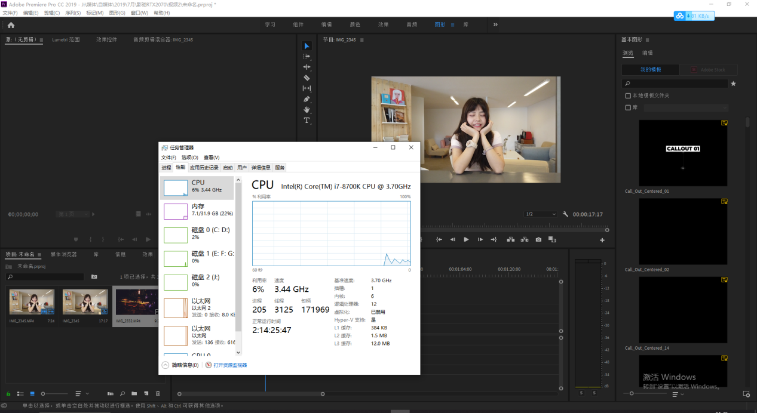Open the 详细信息 tab in Task Manager
Screen dimensions: 757x413
[x=260, y=168]
